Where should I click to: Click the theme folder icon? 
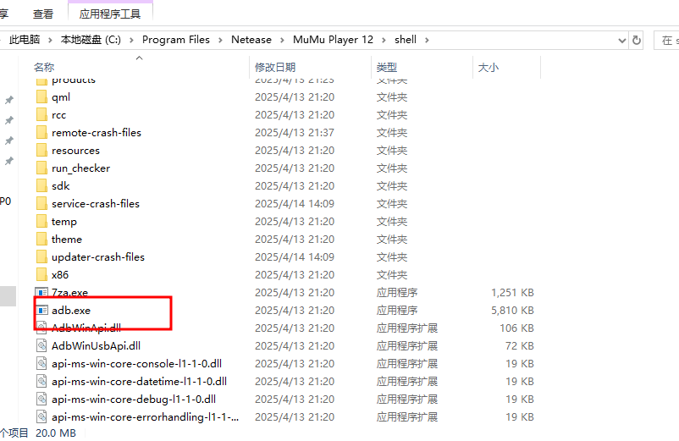pos(42,240)
